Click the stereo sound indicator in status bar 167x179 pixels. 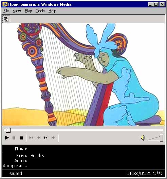tap(159, 173)
